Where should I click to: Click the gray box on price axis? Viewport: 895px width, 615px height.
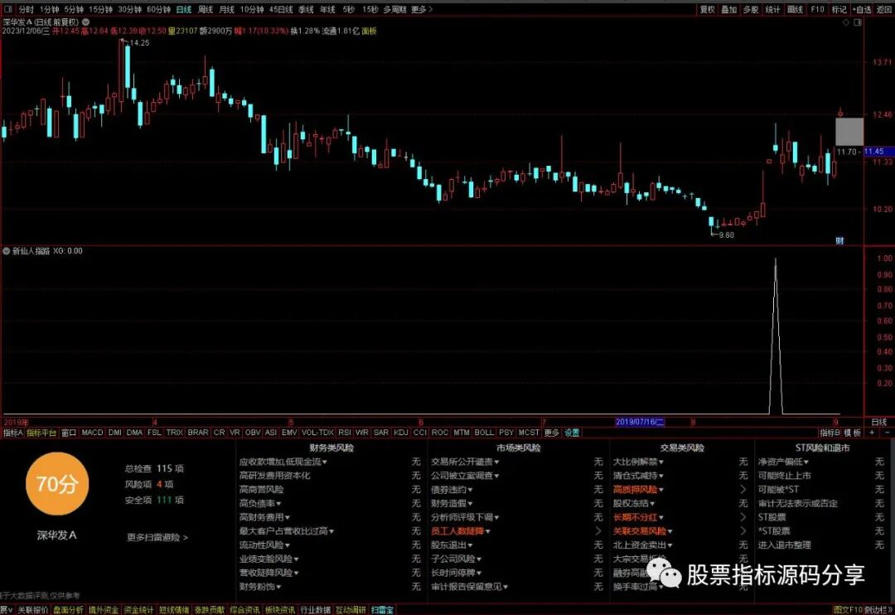pyautogui.click(x=849, y=132)
